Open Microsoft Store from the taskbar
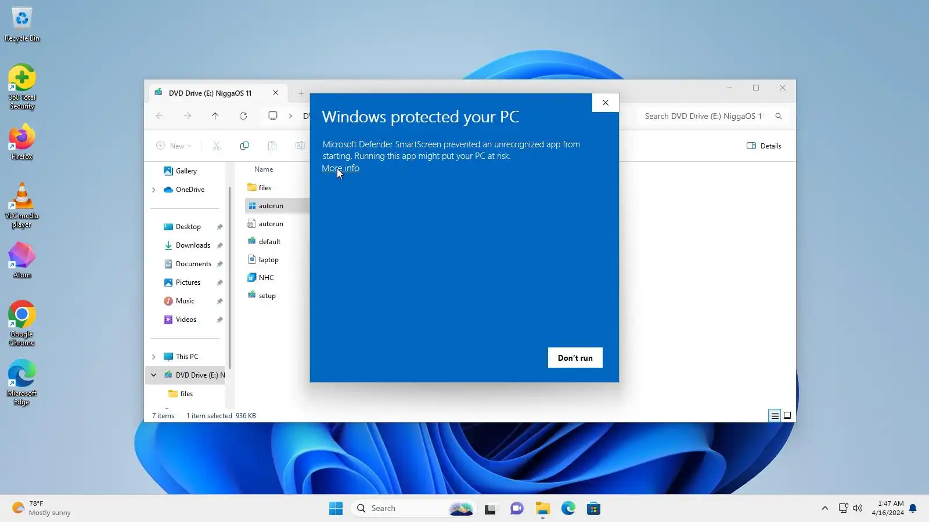929x522 pixels. click(x=593, y=509)
